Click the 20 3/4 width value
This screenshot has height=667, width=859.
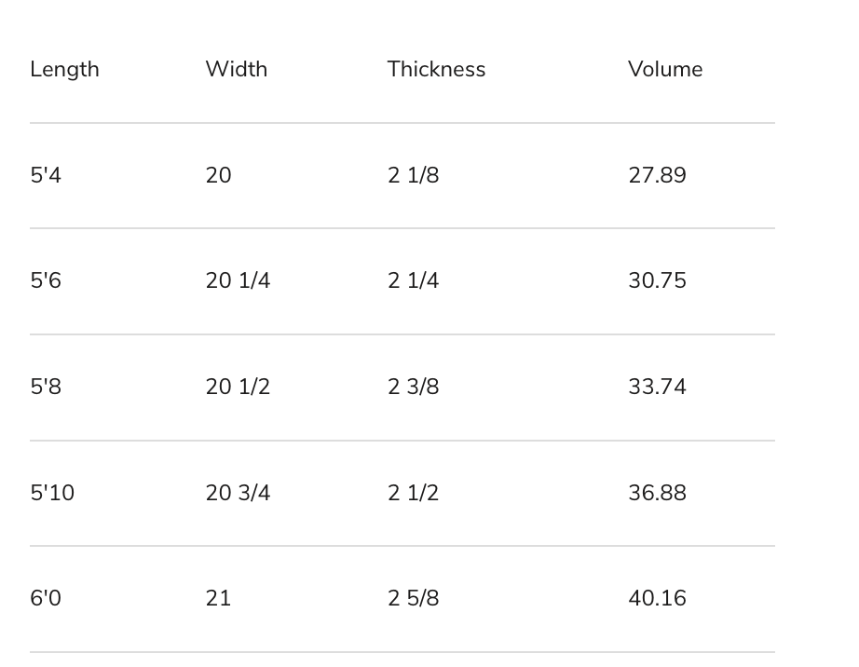click(238, 493)
